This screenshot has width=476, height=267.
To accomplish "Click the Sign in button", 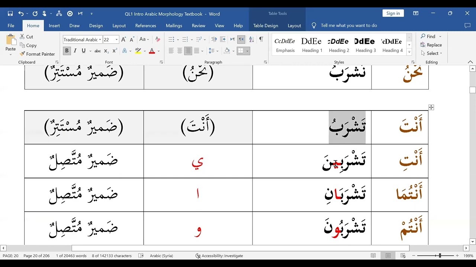I will tap(393, 13).
